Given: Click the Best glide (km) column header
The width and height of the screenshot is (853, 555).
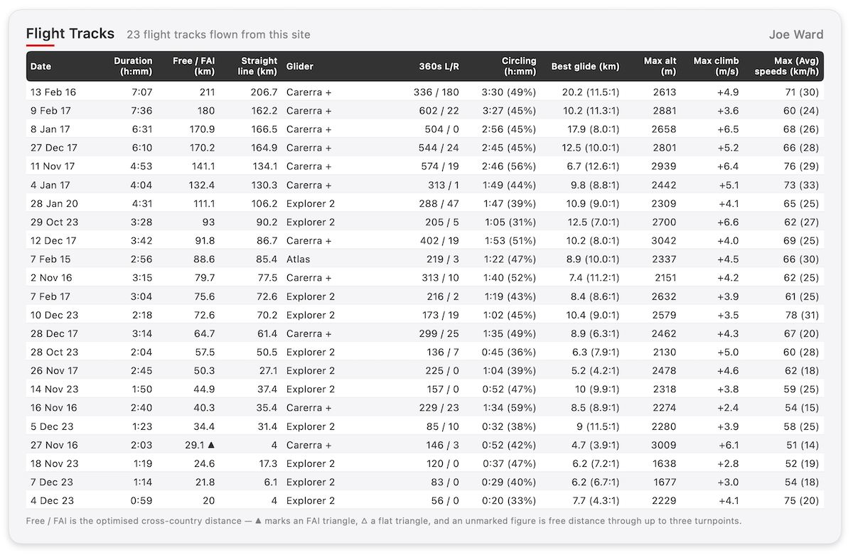Looking at the screenshot, I should (x=585, y=66).
